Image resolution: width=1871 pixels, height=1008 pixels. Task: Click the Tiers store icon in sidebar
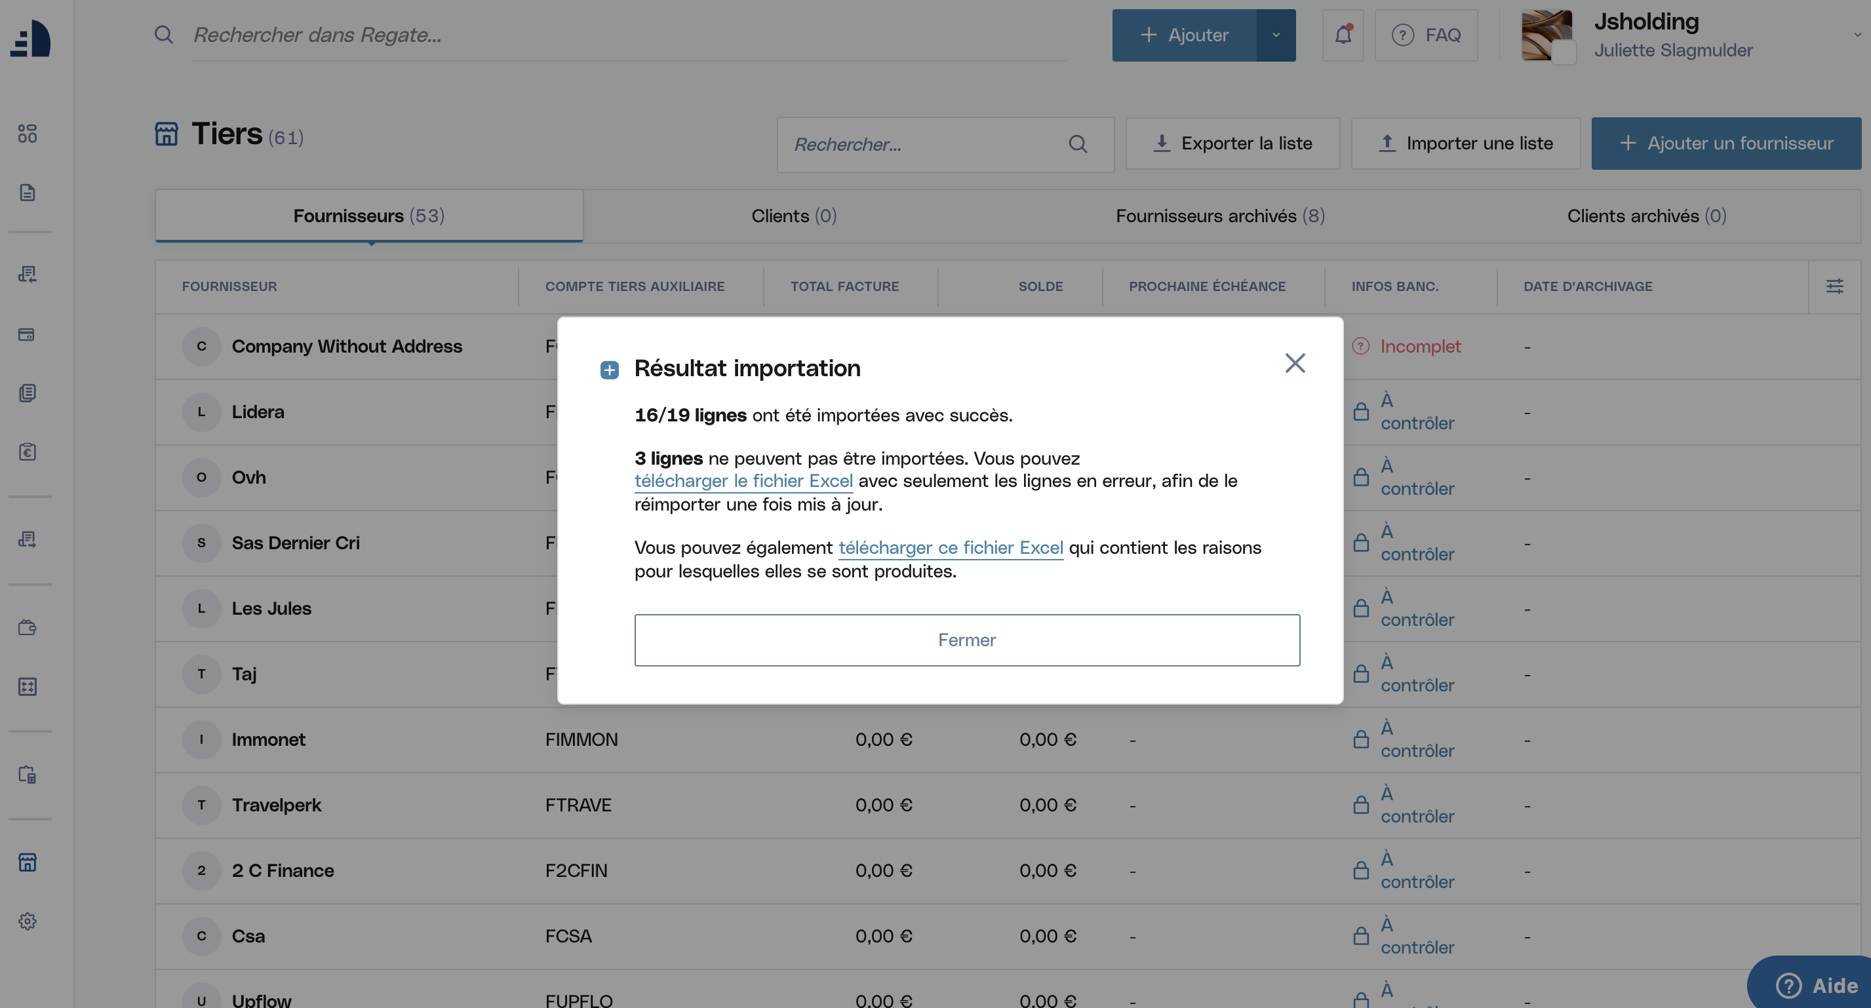point(28,862)
